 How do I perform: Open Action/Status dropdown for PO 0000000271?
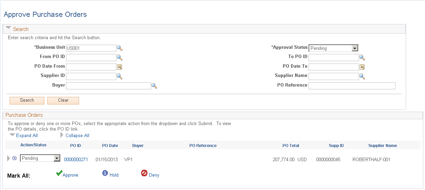click(40, 158)
